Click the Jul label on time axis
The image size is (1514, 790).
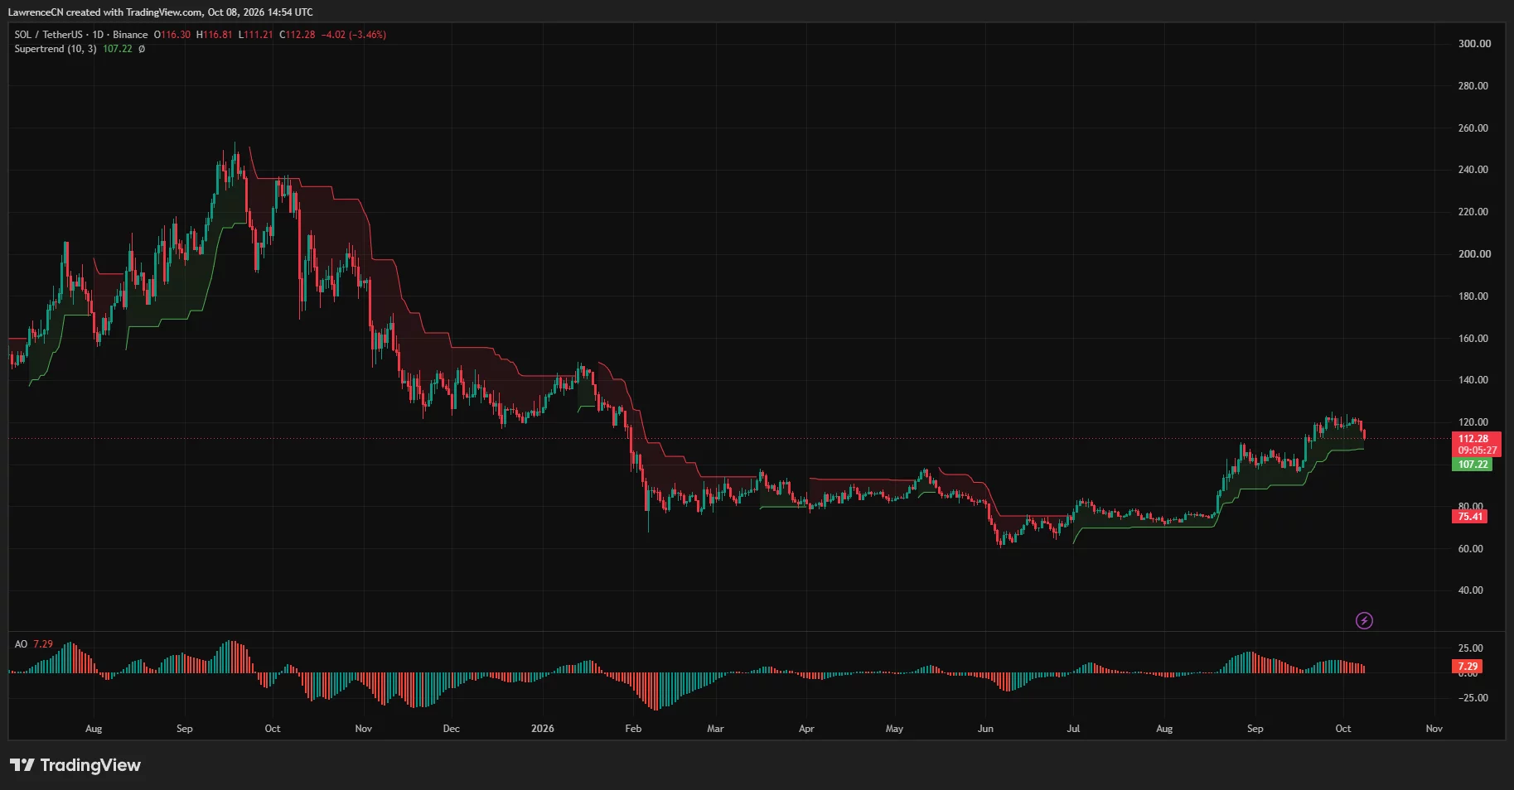(x=1073, y=729)
